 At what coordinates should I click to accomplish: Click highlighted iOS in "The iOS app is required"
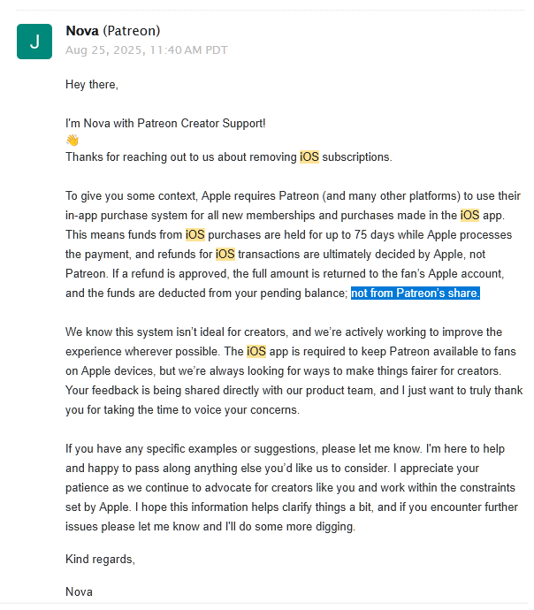coord(256,352)
